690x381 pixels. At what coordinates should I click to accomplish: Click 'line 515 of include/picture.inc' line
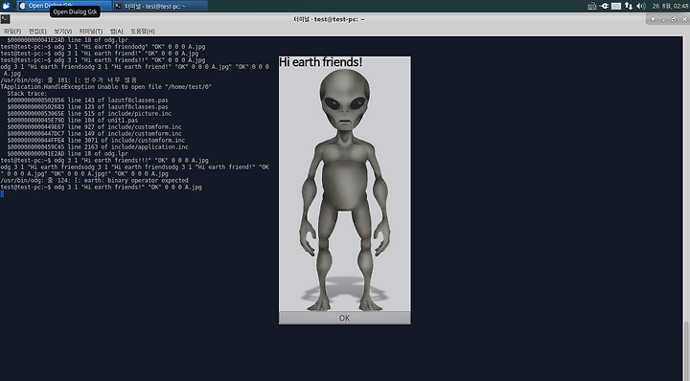pos(89,113)
